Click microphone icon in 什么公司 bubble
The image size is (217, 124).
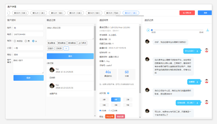point(197,51)
